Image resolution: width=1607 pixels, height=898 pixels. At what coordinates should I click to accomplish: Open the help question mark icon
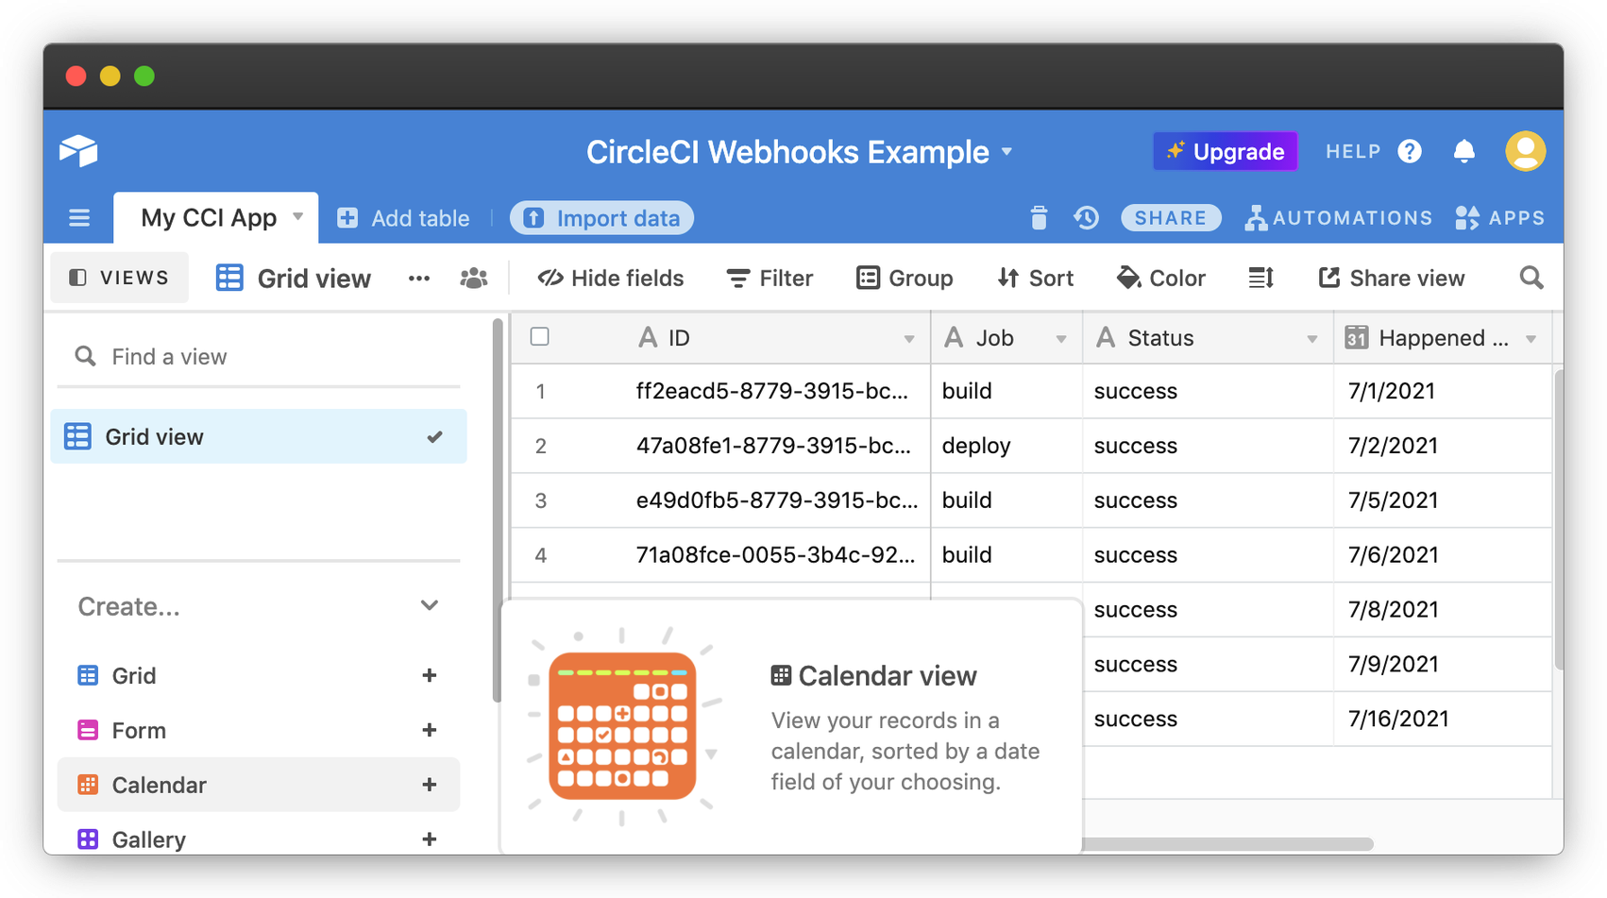pyautogui.click(x=1410, y=151)
